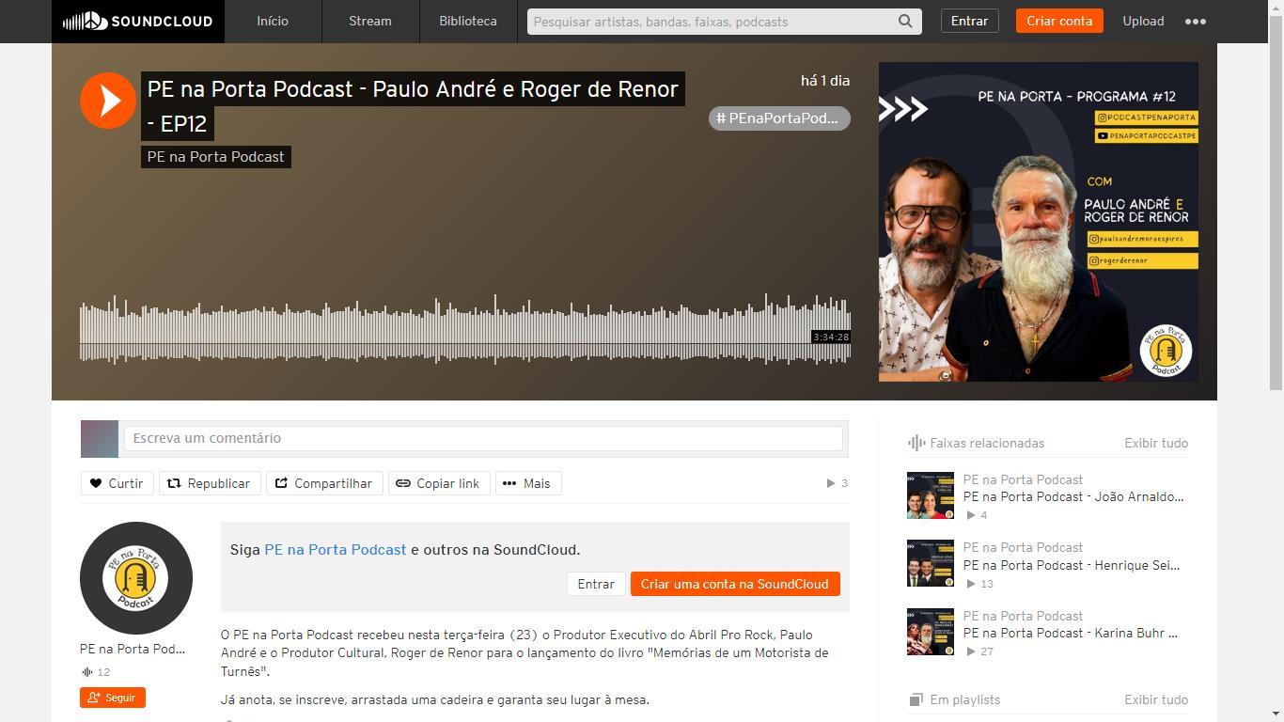Click the commenter avatar beside the comment box
Viewport: 1284px width, 722px height.
coord(100,439)
